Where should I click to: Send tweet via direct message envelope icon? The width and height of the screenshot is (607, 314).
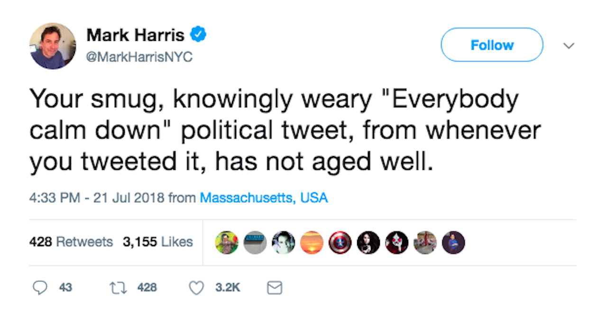[274, 287]
